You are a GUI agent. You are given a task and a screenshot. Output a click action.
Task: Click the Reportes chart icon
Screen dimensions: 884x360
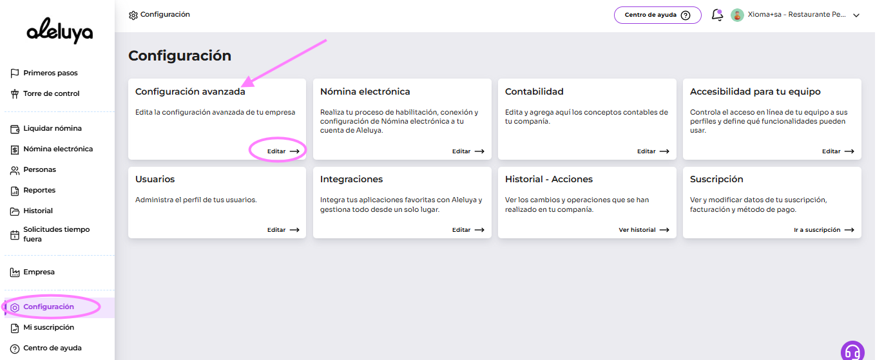(15, 191)
